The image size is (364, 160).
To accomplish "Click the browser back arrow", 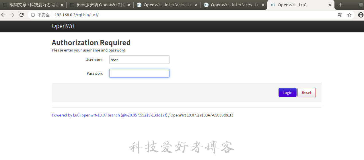I will click(x=3, y=15).
